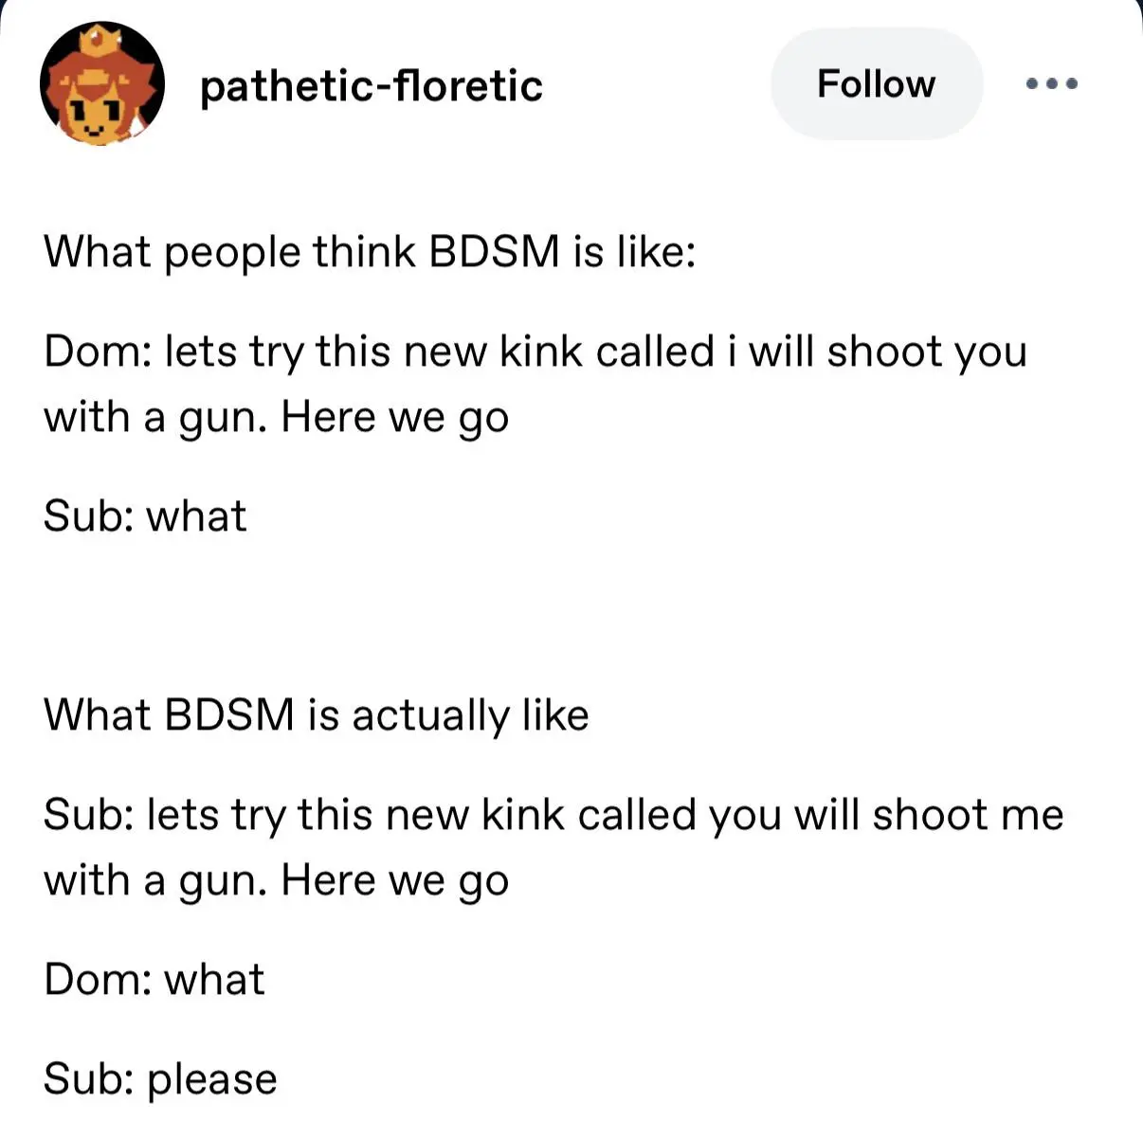1143x1138 pixels.
Task: Click the pathetic-floretic profile avatar
Action: click(x=101, y=84)
